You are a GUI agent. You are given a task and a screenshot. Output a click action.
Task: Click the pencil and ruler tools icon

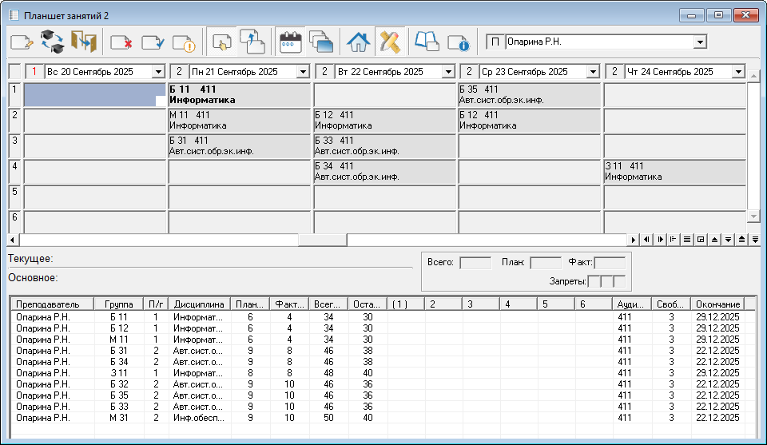pyautogui.click(x=390, y=42)
